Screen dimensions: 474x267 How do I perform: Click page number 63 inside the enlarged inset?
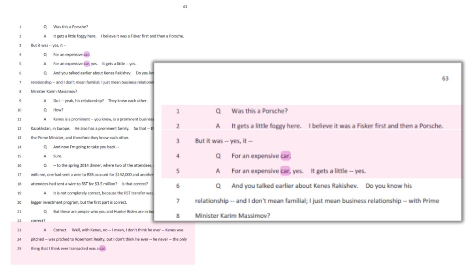click(x=445, y=78)
